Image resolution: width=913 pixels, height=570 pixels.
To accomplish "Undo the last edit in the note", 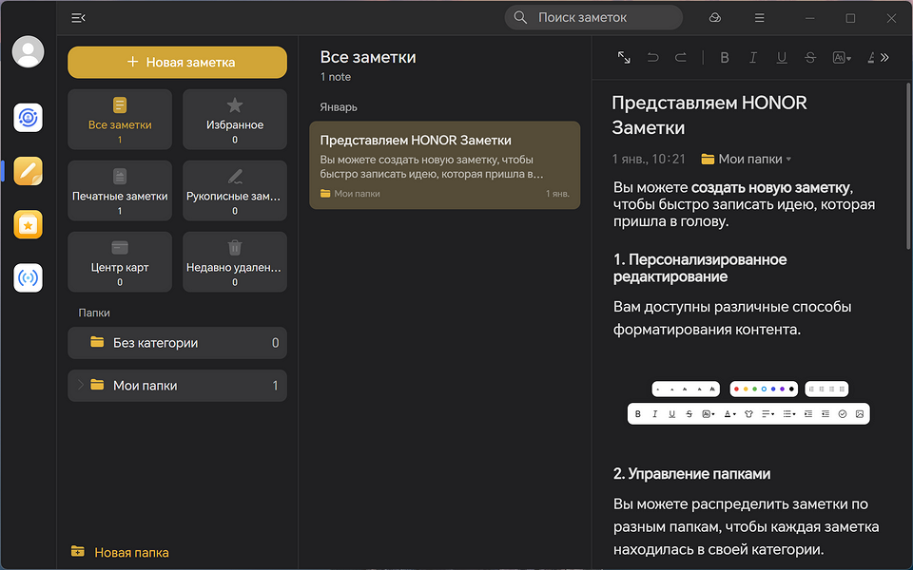I will [x=652, y=58].
